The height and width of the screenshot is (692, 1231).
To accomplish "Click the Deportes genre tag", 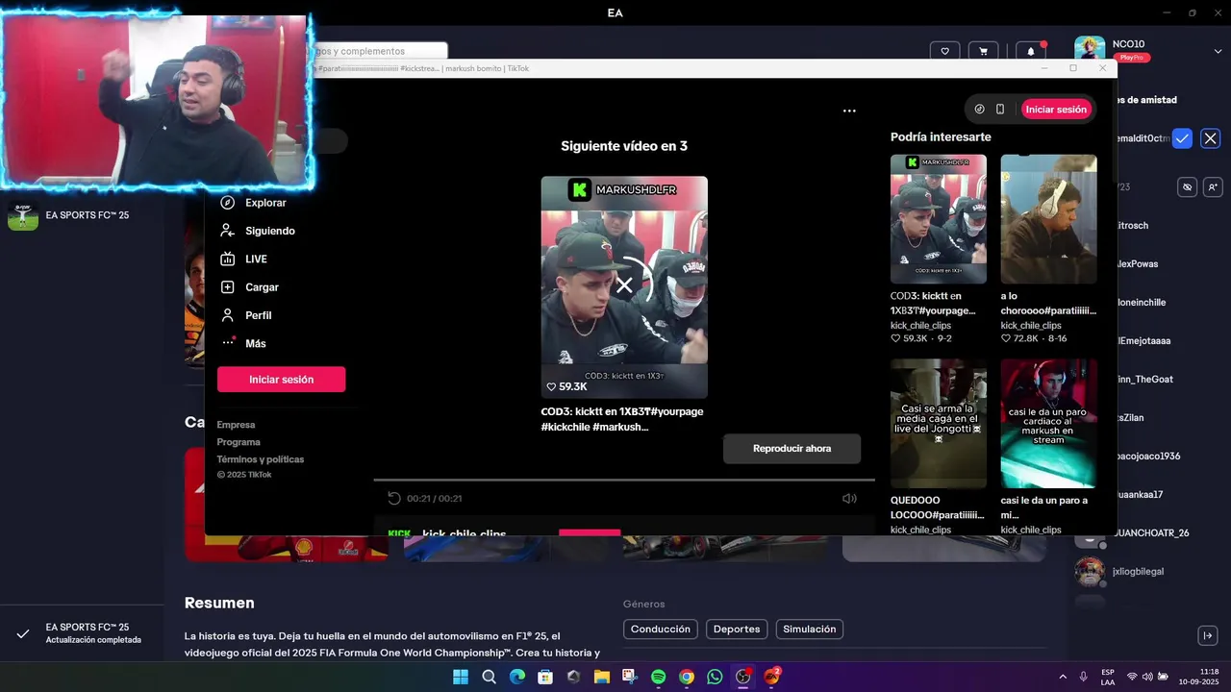I will tap(737, 630).
